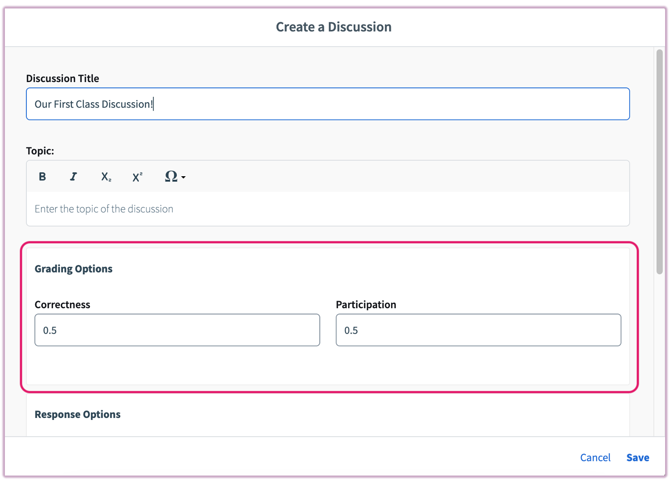
Task: Click the Correctness value field
Action: tap(177, 330)
